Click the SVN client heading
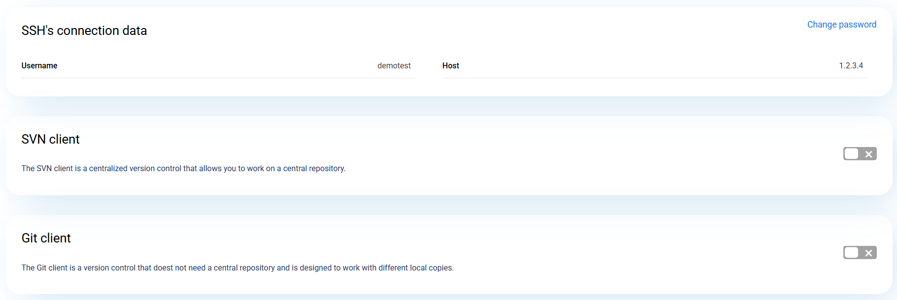Viewport: 897px width, 300px height. click(x=50, y=139)
